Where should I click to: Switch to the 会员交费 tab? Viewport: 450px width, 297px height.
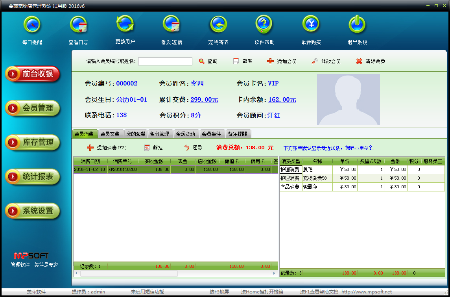coord(110,134)
